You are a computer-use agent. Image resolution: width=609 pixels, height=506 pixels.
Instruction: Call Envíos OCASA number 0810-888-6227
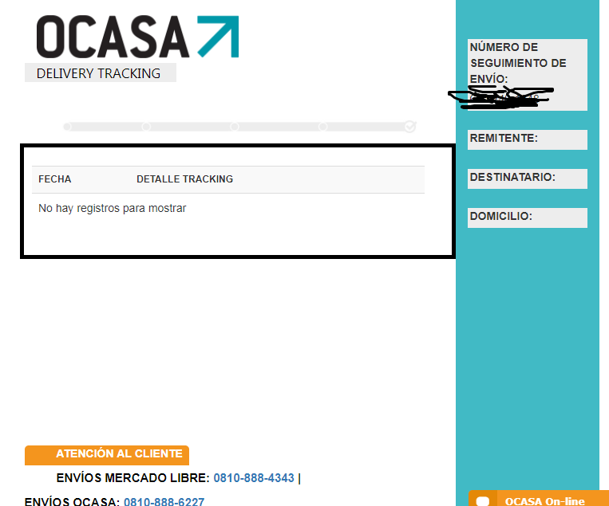(x=164, y=501)
